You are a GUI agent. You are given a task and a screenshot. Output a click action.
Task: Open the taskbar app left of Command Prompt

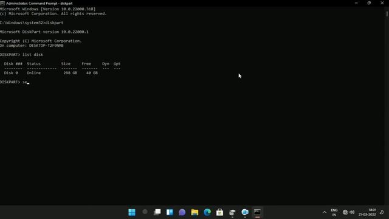point(244,212)
